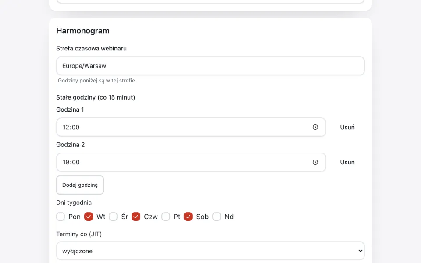The width and height of the screenshot is (421, 263).
Task: Focus the Strefa czasowa webinaru field
Action: click(210, 66)
